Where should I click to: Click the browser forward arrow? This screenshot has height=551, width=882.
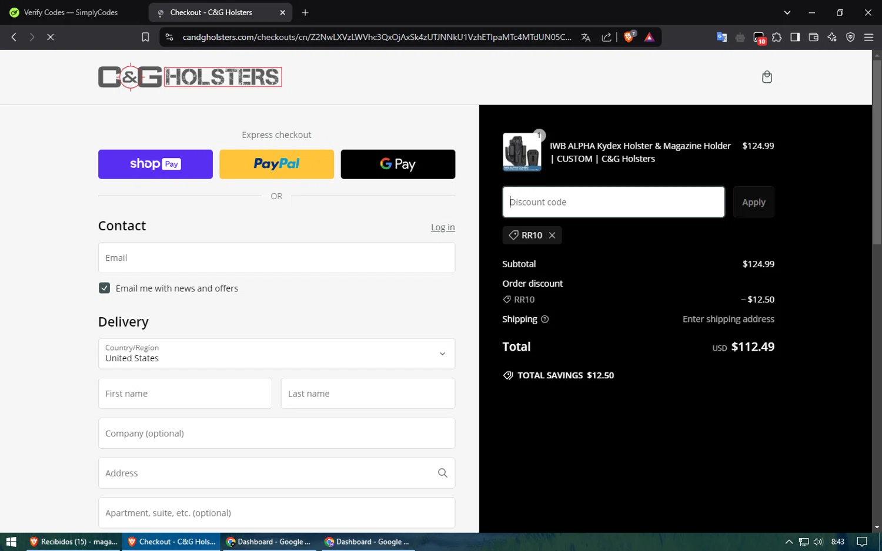tap(32, 37)
